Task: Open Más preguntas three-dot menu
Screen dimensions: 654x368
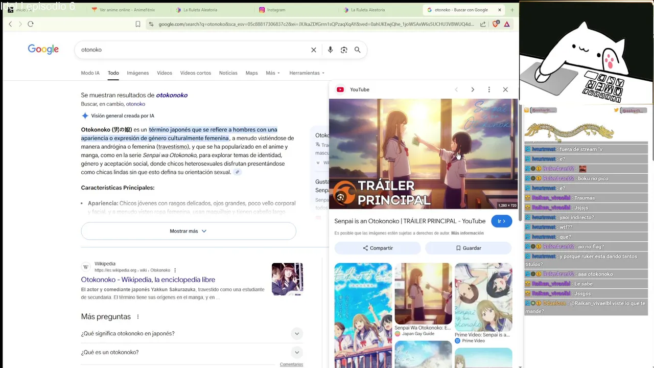Action: click(x=138, y=317)
